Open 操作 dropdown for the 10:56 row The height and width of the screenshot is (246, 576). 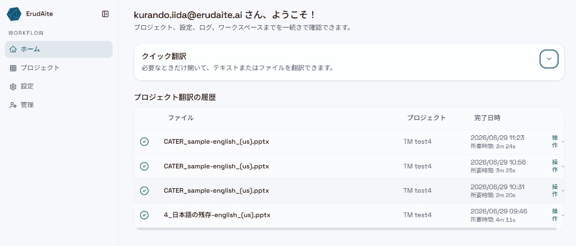click(x=557, y=166)
